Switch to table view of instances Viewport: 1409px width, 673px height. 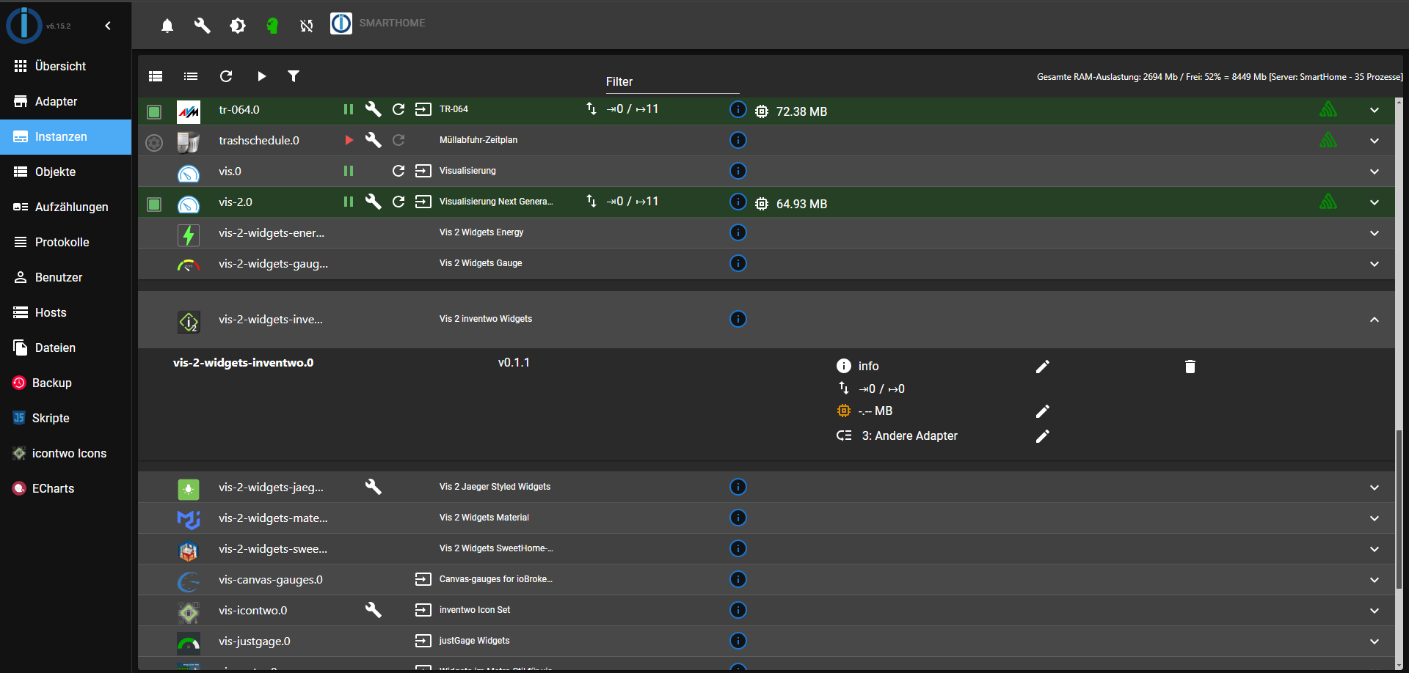(x=156, y=76)
